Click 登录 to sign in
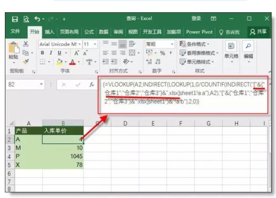Image resolution: width=276 pixels, height=198 pixels. (196, 18)
